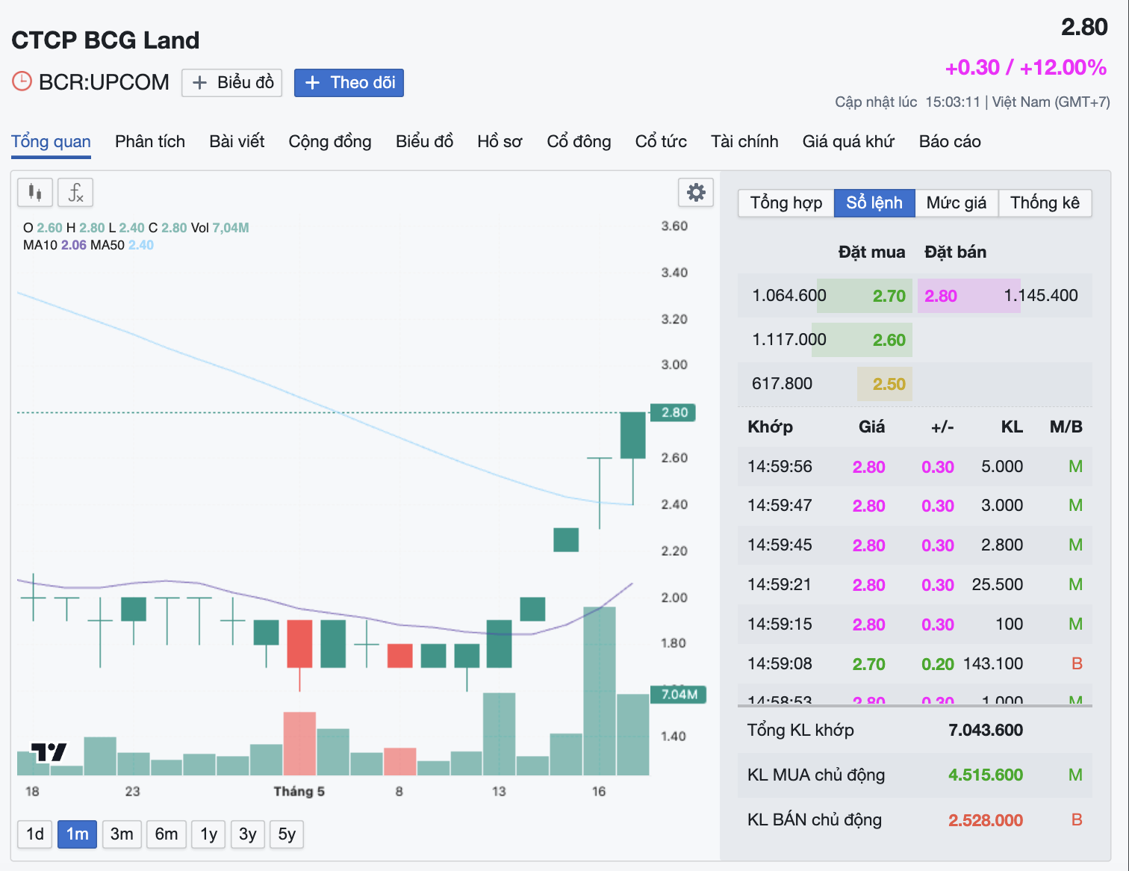The height and width of the screenshot is (871, 1129).
Task: Set chart range to 1m
Action: point(77,834)
